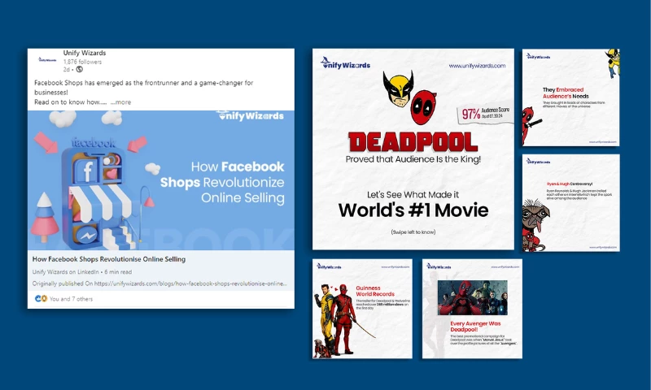This screenshot has width=651, height=390.
Task: Open the 1,876 followers count
Action: tap(82, 61)
